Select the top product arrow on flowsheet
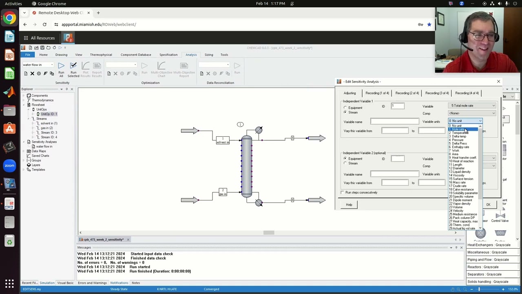 [x=316, y=138]
